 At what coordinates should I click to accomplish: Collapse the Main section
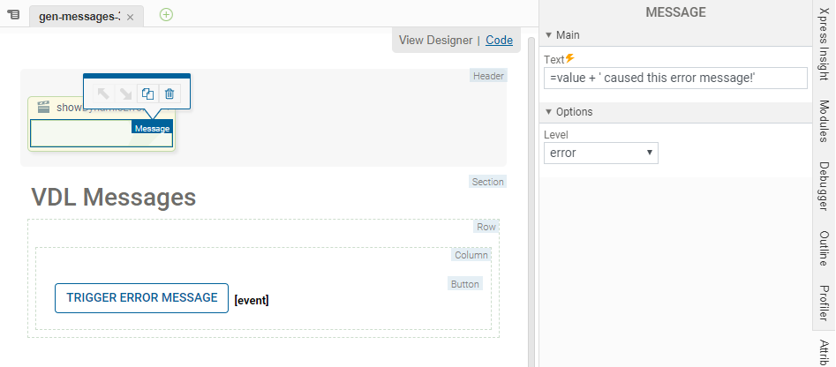tap(548, 35)
